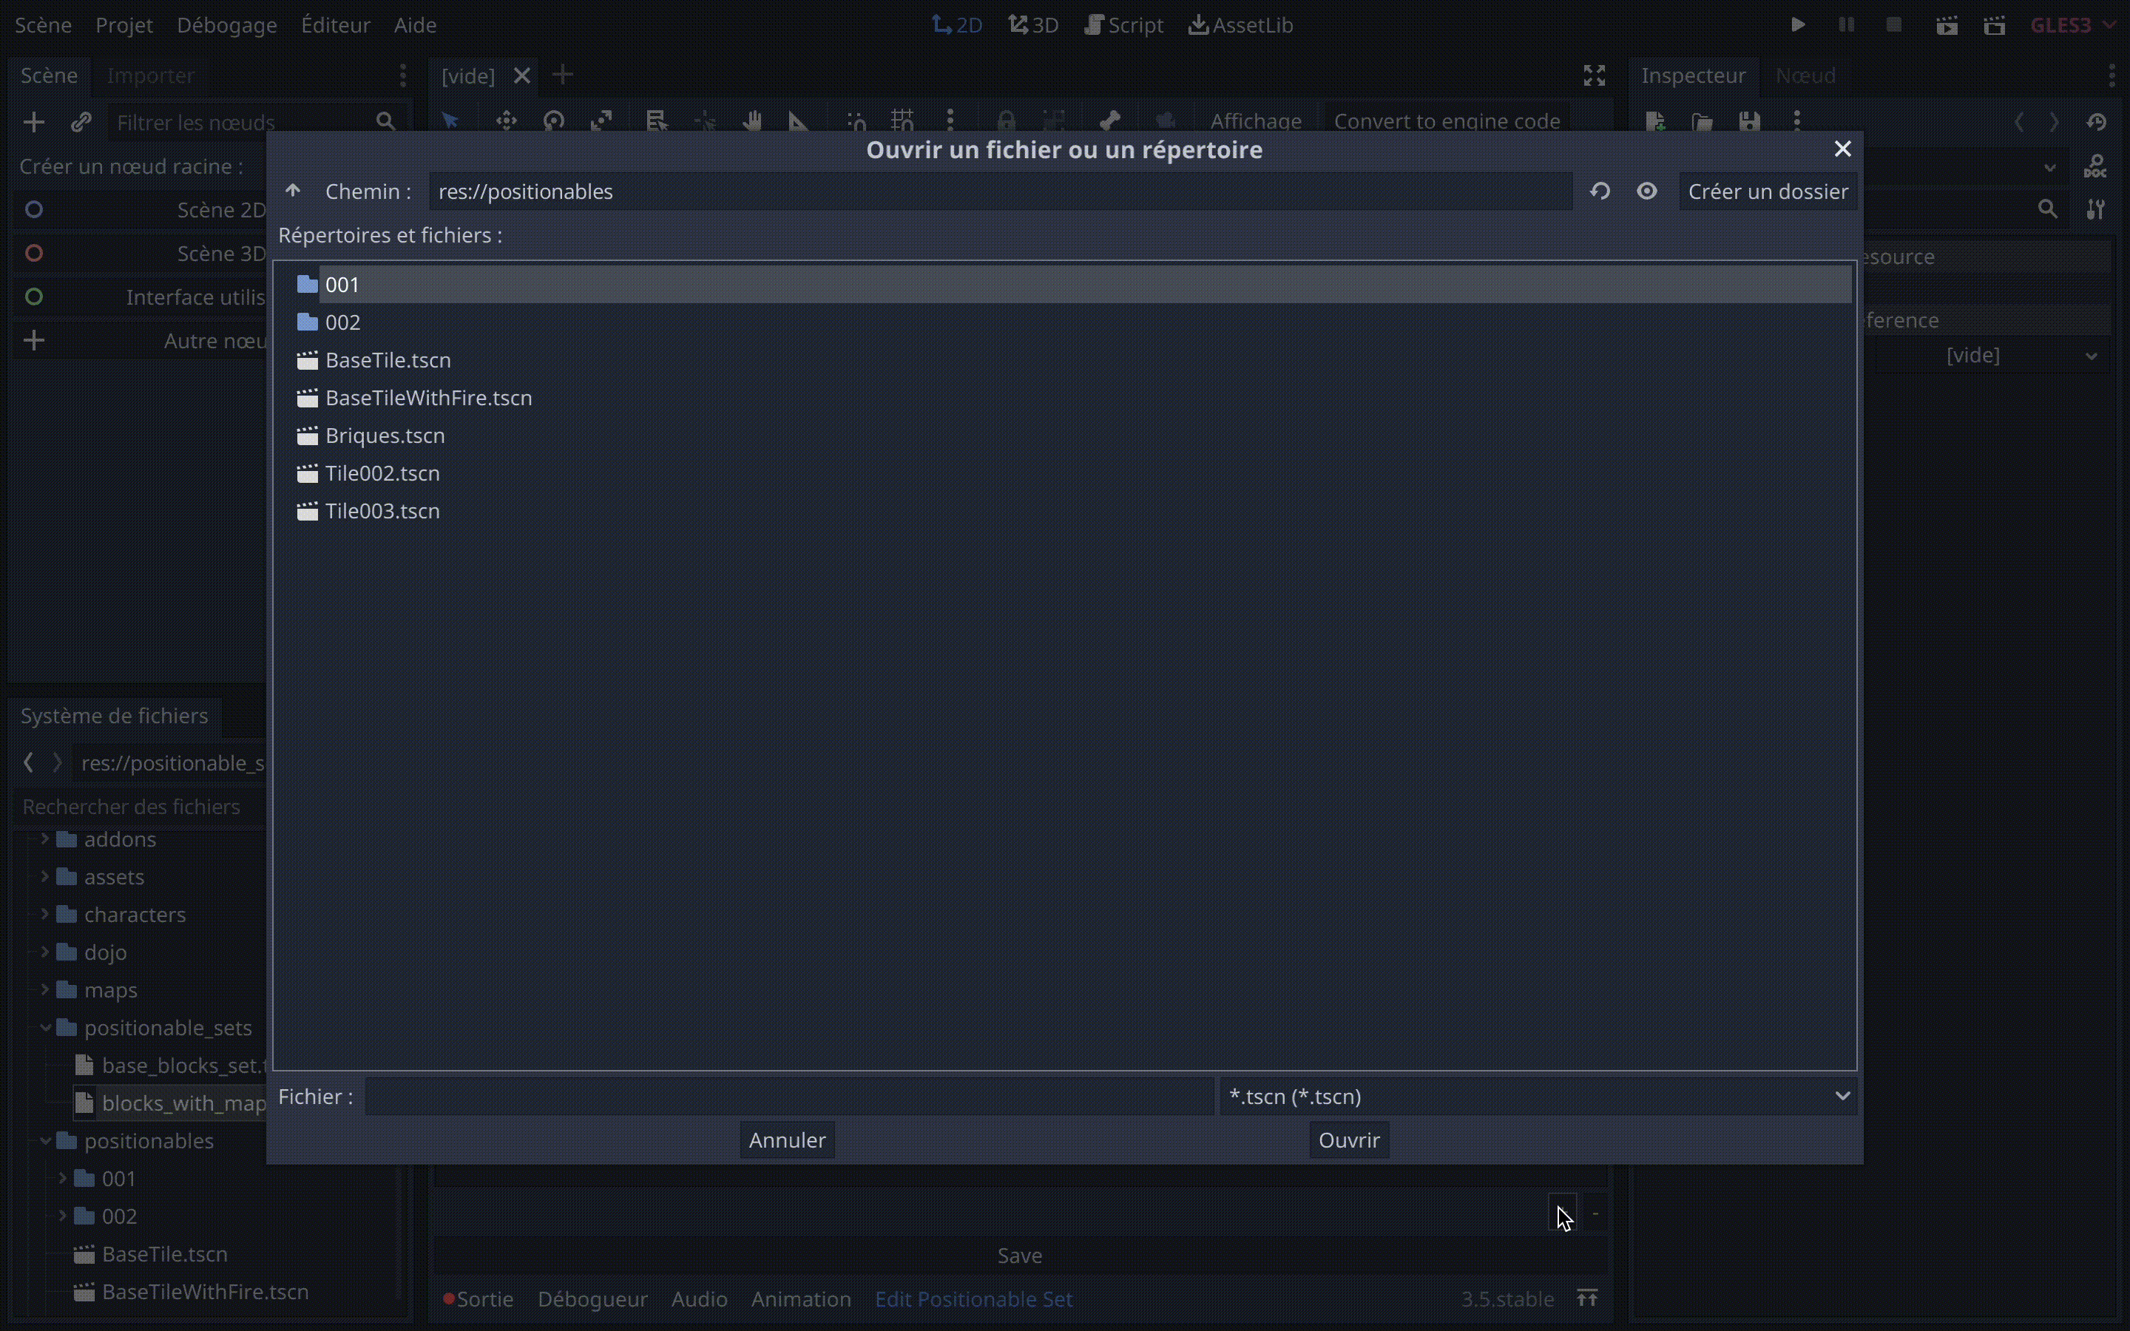This screenshot has height=1331, width=2130.
Task: Focus the Chemin path field
Action: coord(1001,191)
